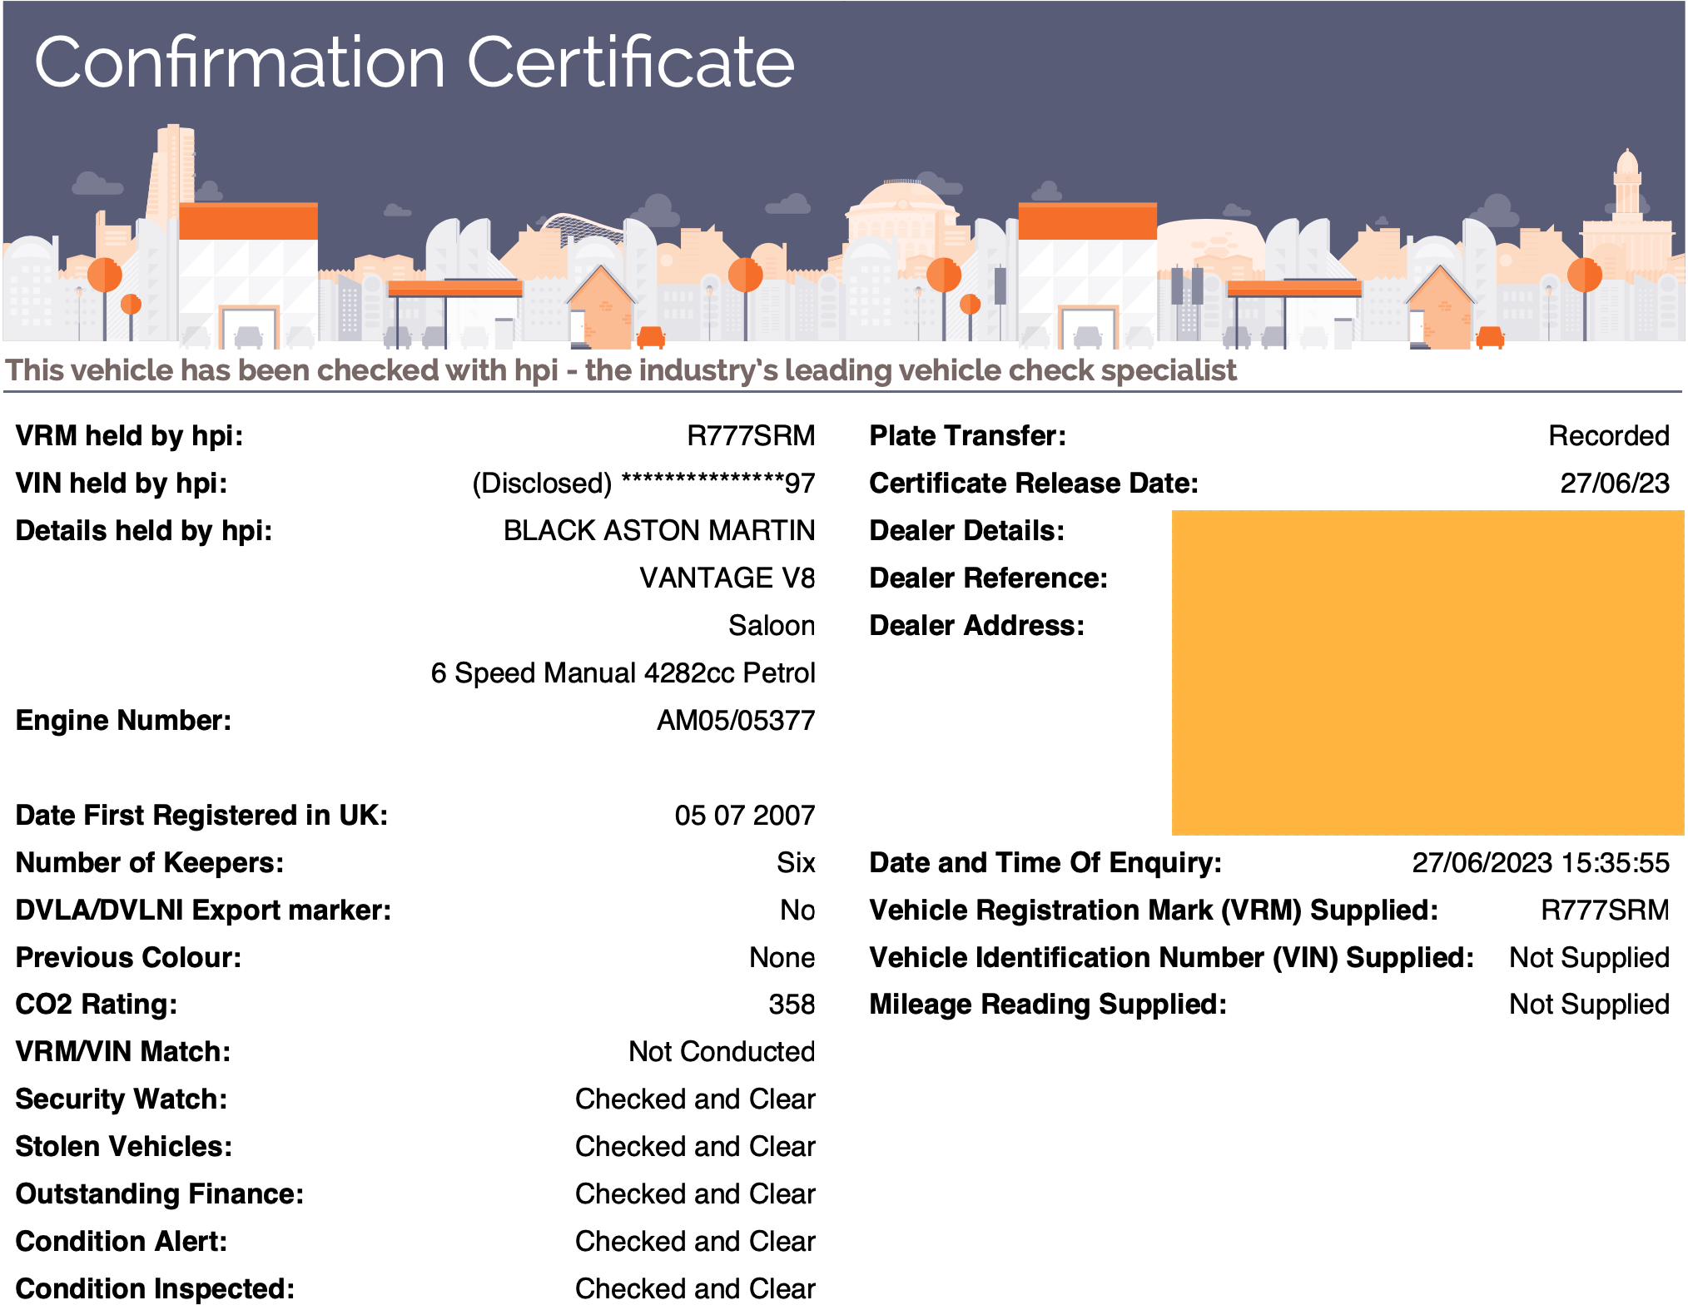Click the disclosed VIN value ending in 97

coord(643,484)
